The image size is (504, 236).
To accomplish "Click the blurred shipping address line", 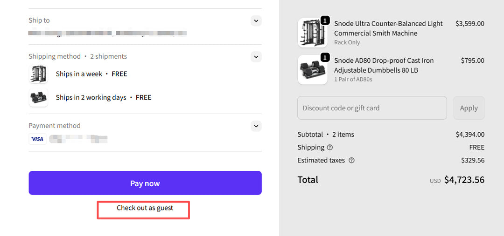I will [x=107, y=33].
